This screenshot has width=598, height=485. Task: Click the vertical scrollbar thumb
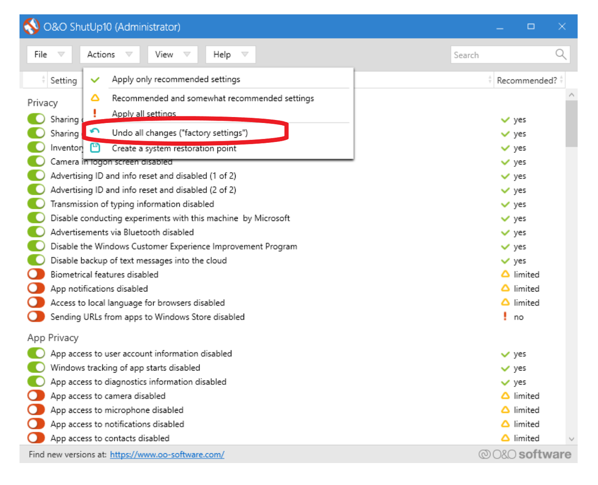point(572,123)
